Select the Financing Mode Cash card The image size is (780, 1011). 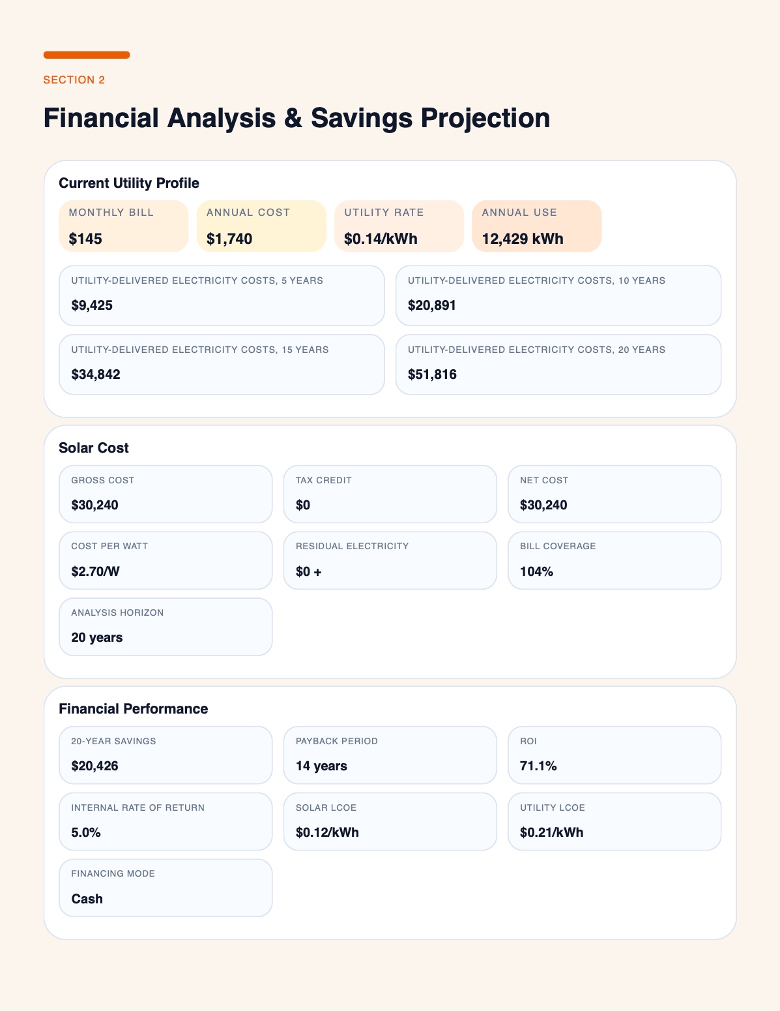166,888
